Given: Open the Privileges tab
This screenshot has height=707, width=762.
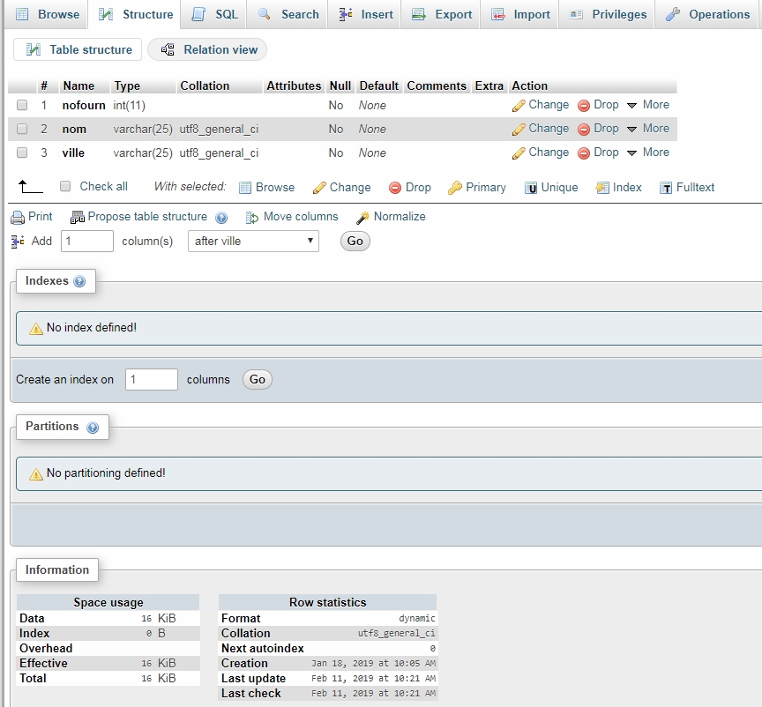Looking at the screenshot, I should point(609,14).
